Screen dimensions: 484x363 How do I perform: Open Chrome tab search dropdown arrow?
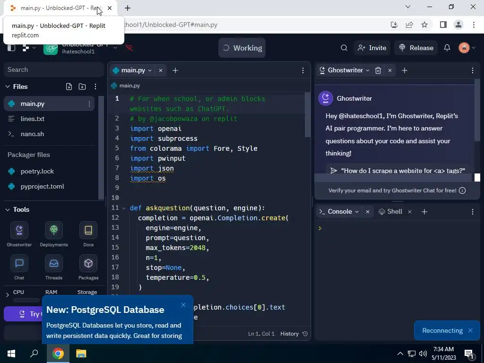408,7
